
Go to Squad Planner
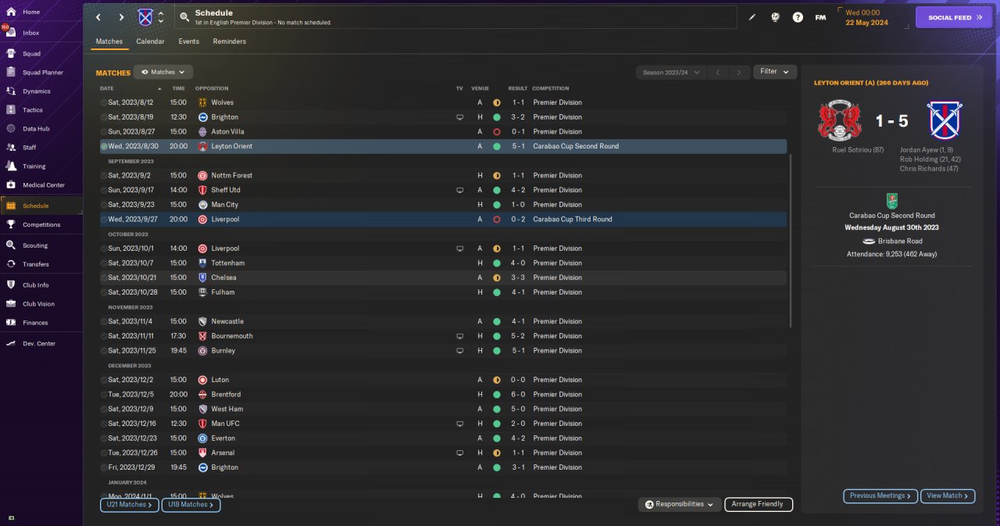[42, 73]
